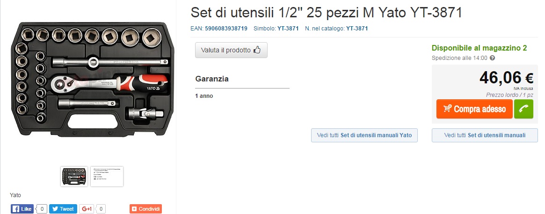Image resolution: width=545 pixels, height=214 pixels.
Task: Open the main tool set product image
Action: tap(93, 79)
